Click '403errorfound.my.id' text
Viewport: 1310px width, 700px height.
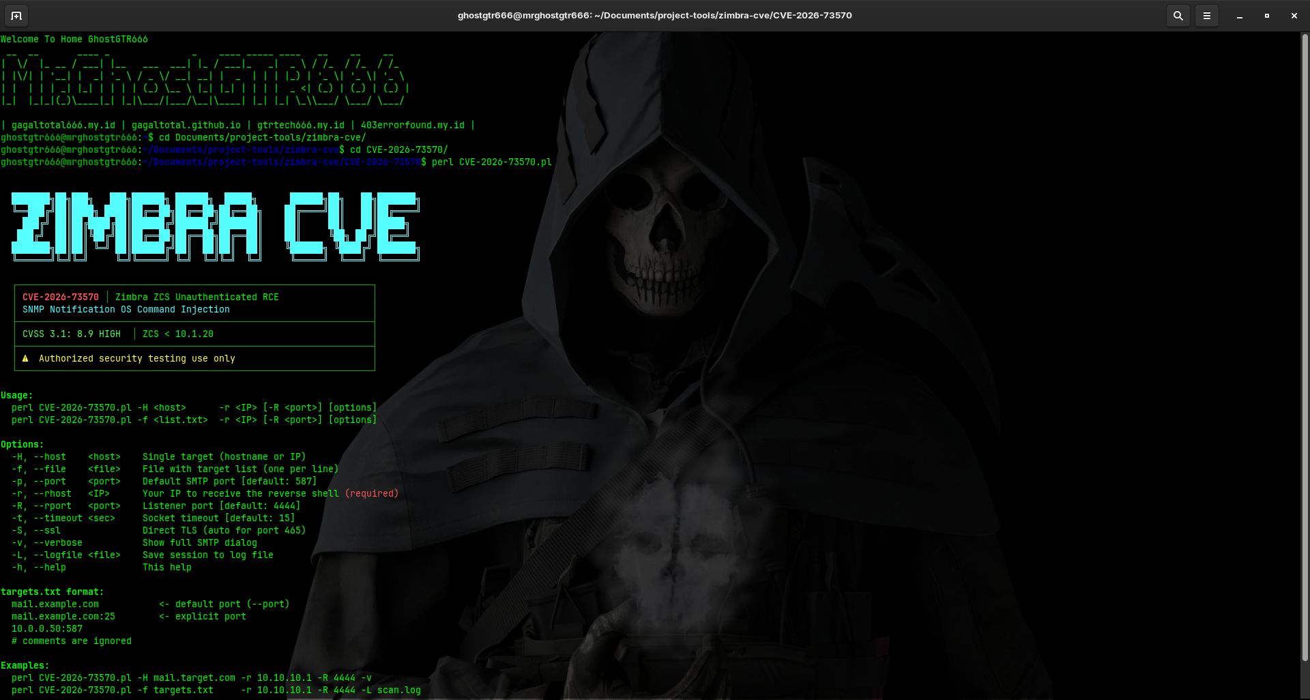(413, 125)
